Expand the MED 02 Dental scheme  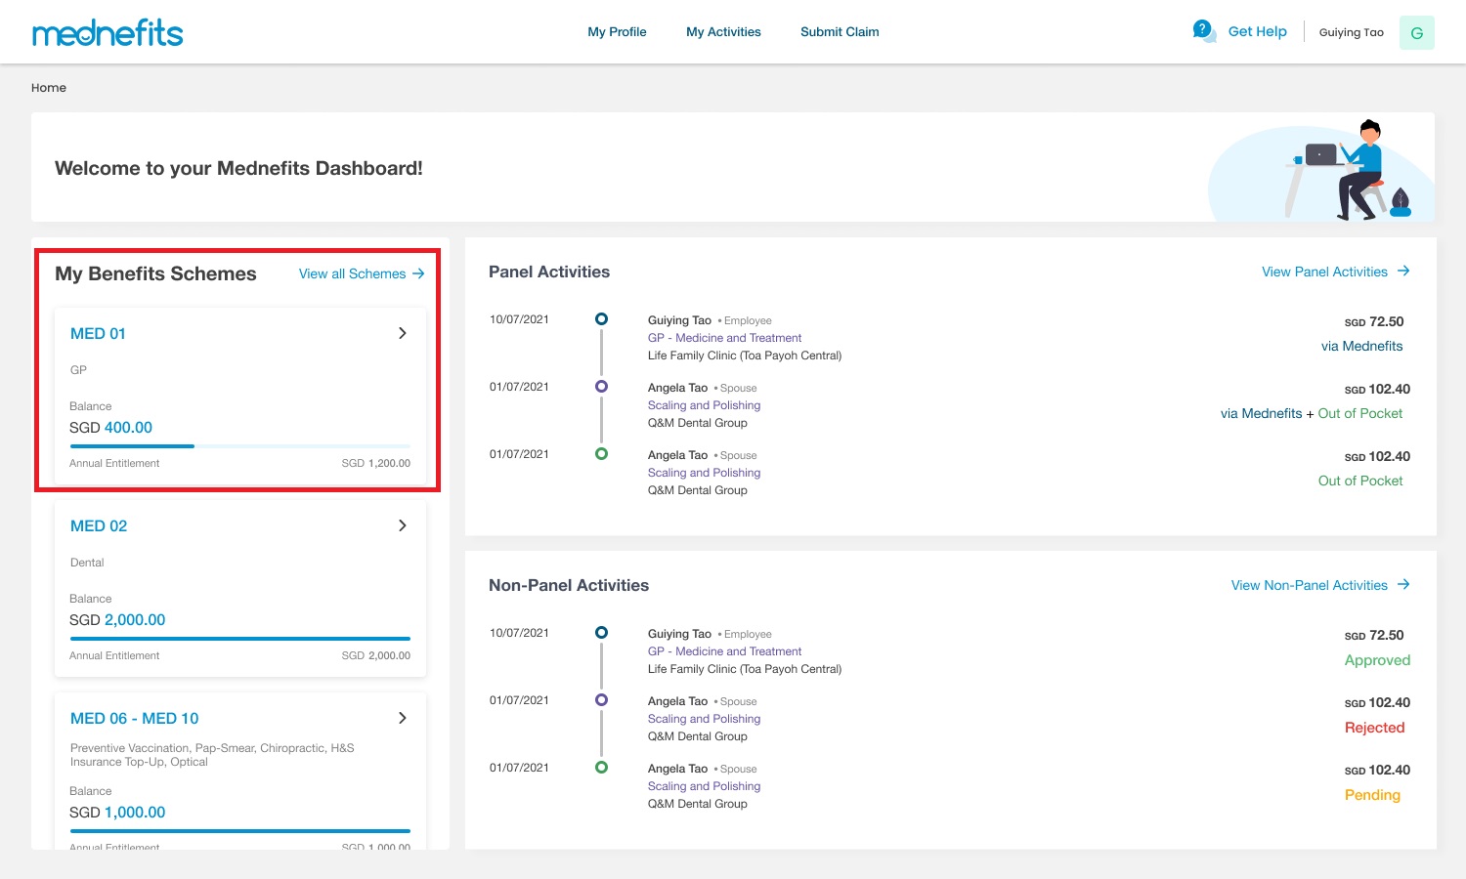tap(402, 525)
